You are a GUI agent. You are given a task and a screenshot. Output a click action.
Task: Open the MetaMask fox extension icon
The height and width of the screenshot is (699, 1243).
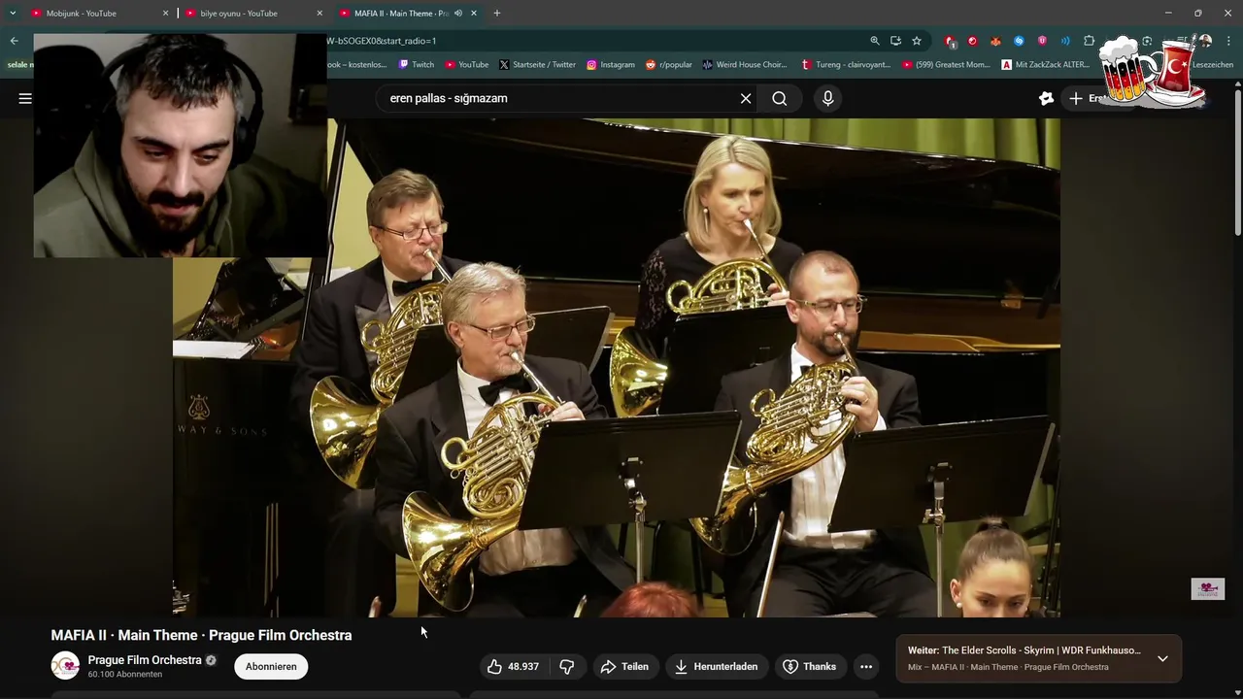pos(995,41)
